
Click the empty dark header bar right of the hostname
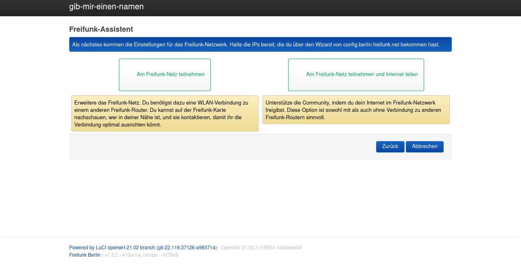326,7
